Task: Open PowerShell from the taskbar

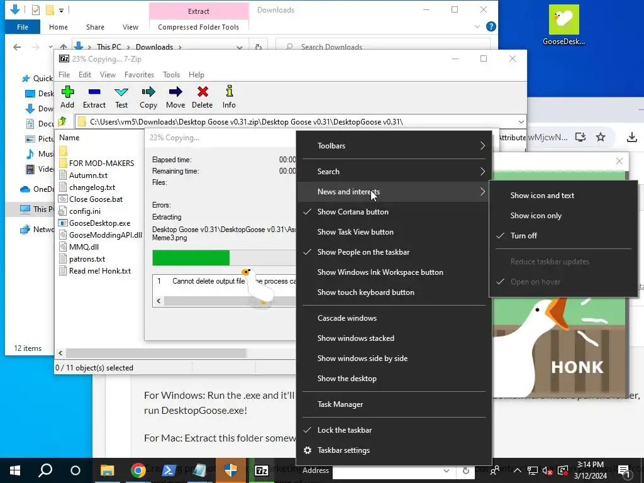Action: (x=169, y=470)
